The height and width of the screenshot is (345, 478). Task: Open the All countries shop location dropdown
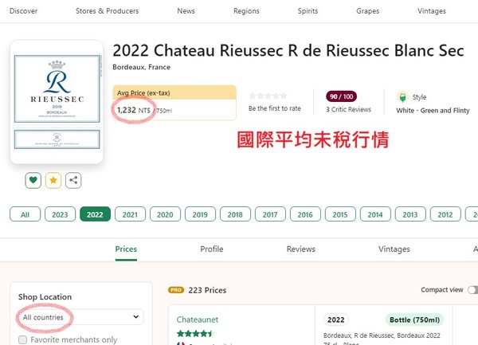(x=80, y=317)
